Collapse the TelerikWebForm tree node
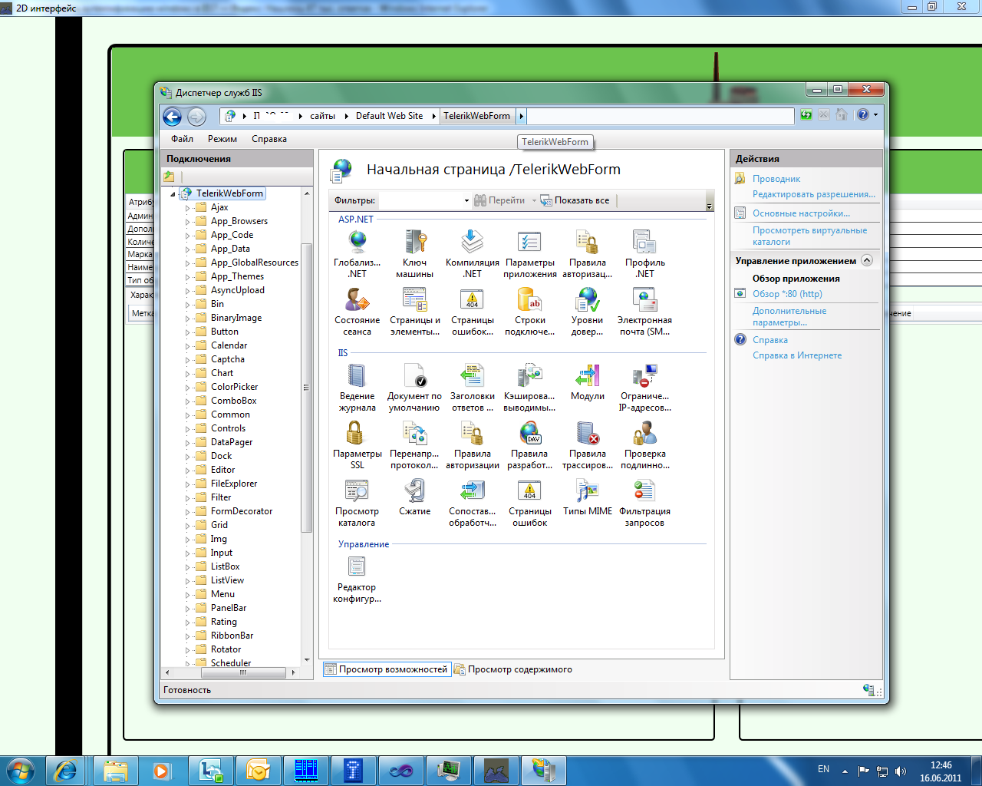 (173, 193)
